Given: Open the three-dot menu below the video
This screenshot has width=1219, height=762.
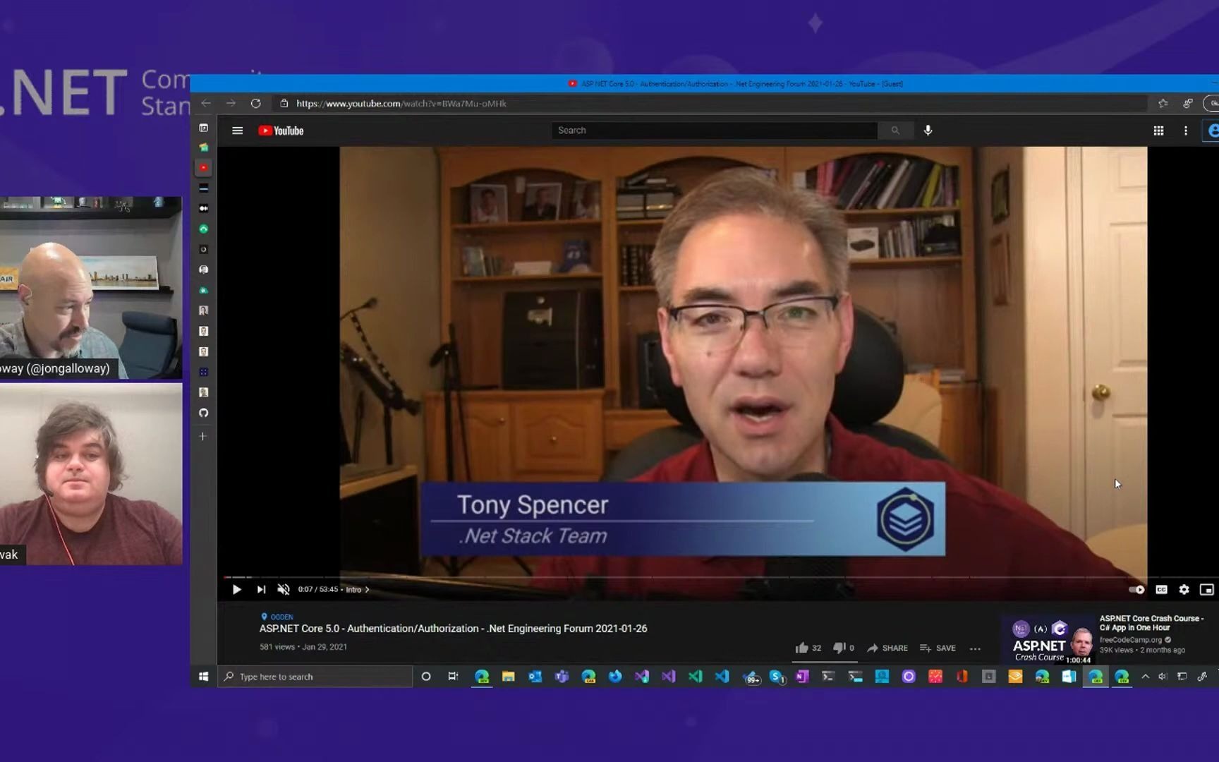Looking at the screenshot, I should pos(975,648).
